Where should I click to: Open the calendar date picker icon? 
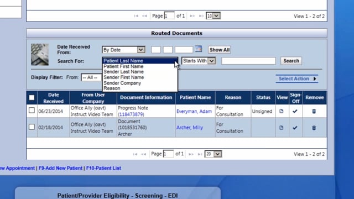click(x=198, y=49)
